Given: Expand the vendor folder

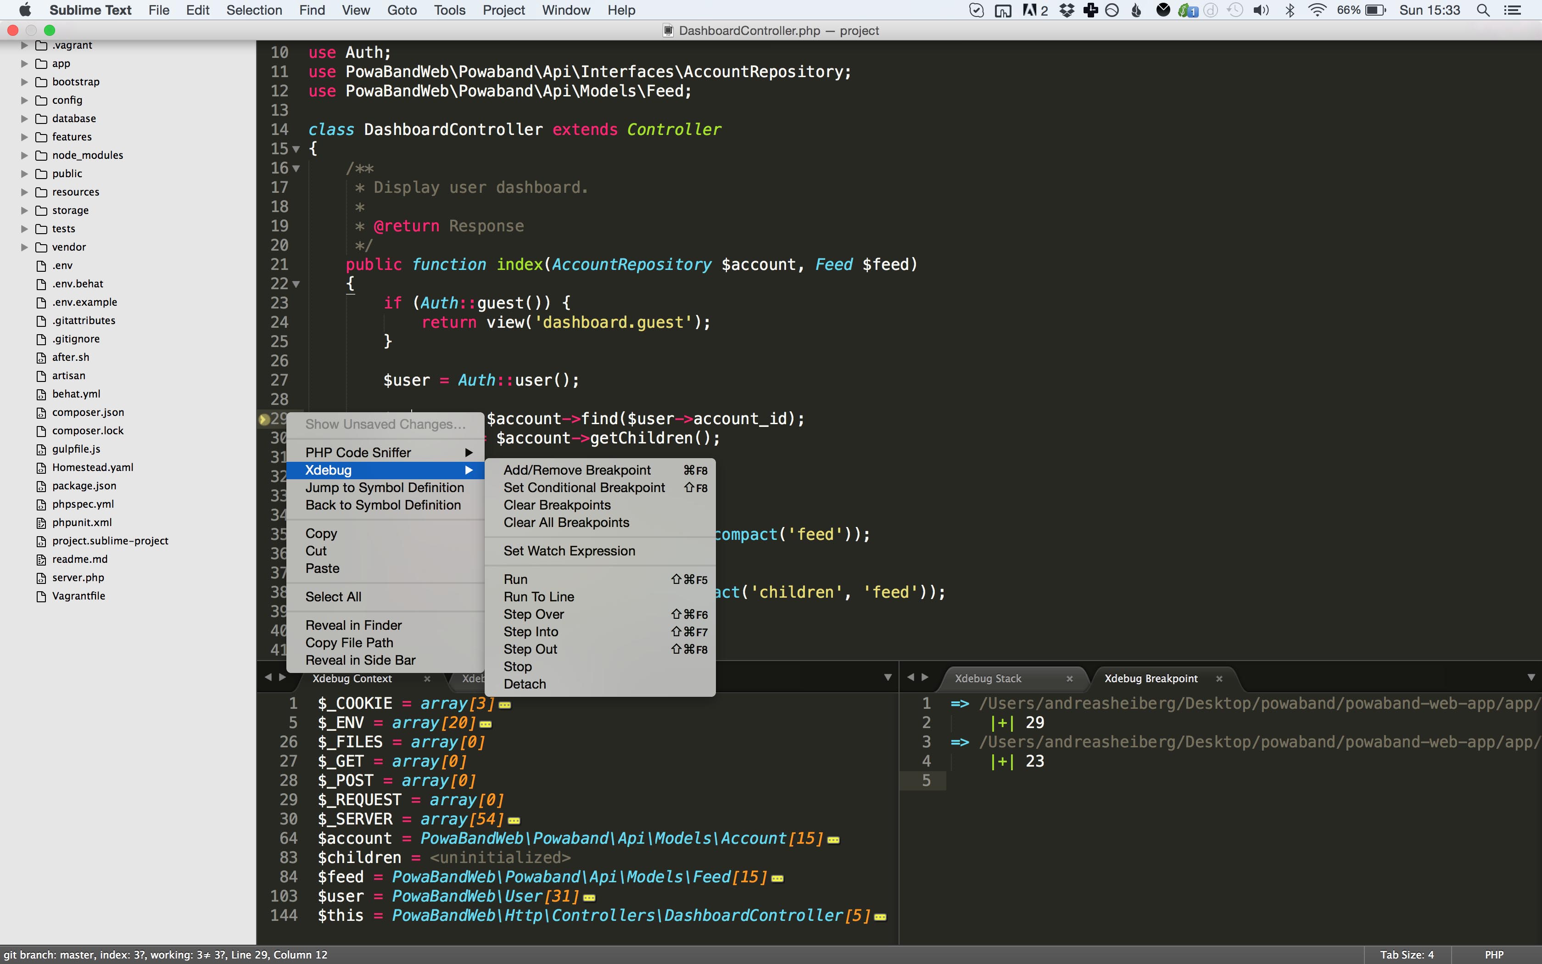Looking at the screenshot, I should 24,247.
